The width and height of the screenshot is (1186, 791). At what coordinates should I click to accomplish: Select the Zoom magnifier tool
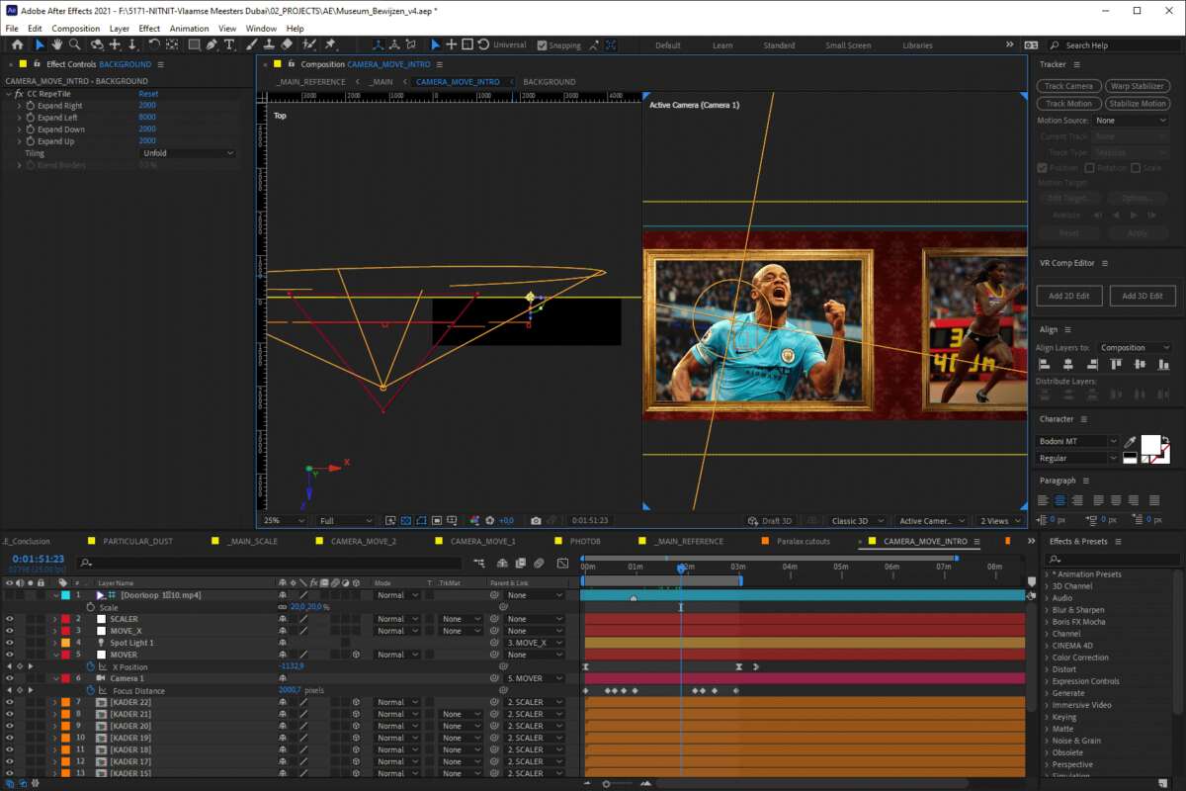pyautogui.click(x=75, y=44)
